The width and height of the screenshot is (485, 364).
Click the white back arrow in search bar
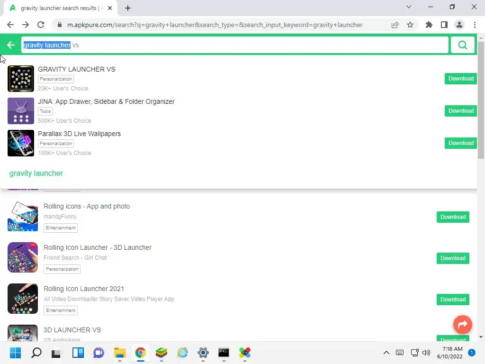tap(11, 45)
